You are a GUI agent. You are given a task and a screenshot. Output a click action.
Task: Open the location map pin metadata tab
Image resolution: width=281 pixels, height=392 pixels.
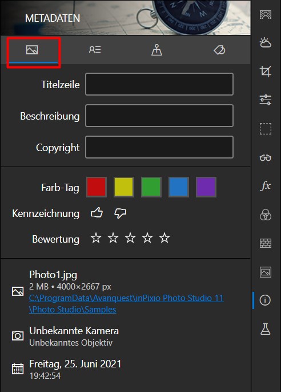156,50
